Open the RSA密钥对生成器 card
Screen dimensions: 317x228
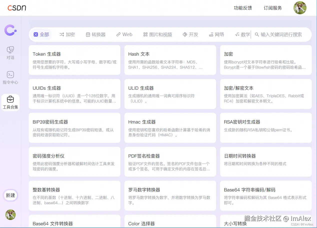tap(266, 128)
